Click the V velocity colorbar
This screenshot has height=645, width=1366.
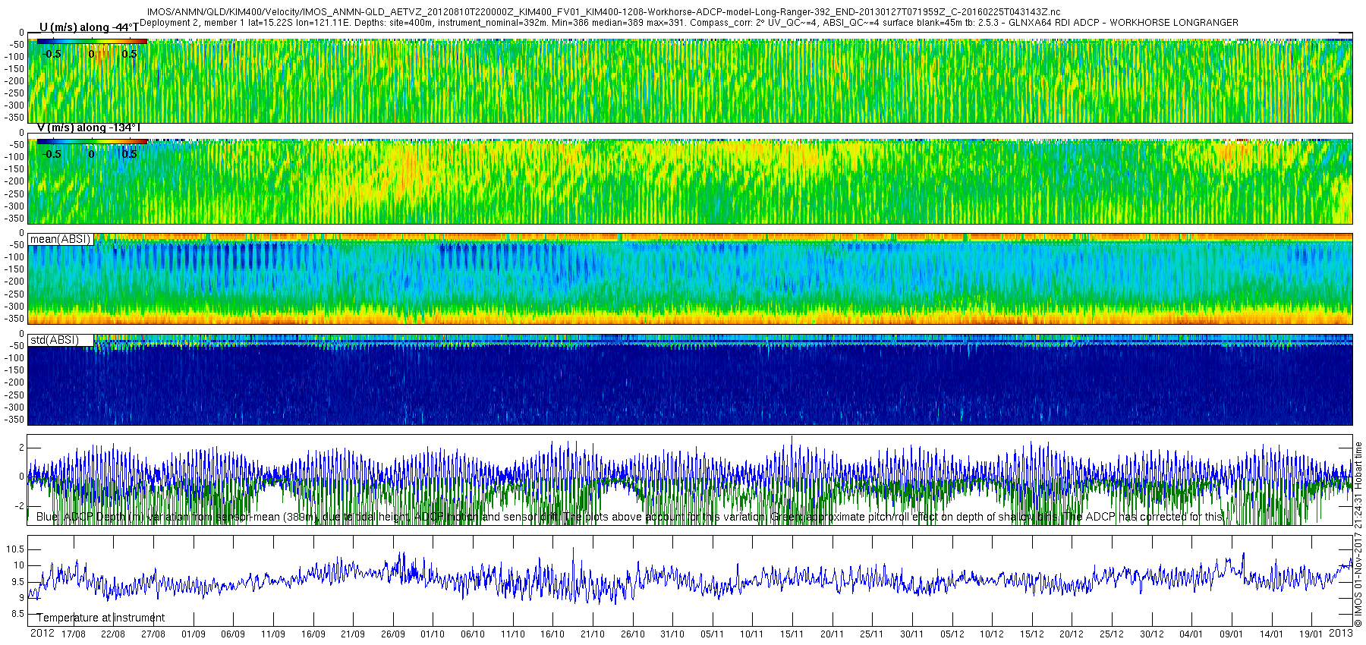[x=92, y=141]
